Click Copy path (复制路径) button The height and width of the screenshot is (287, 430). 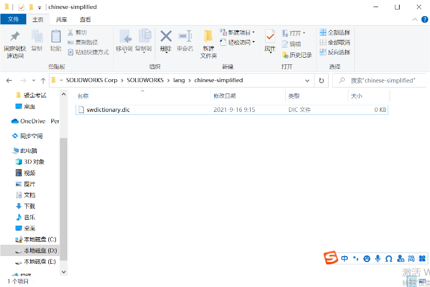click(83, 42)
